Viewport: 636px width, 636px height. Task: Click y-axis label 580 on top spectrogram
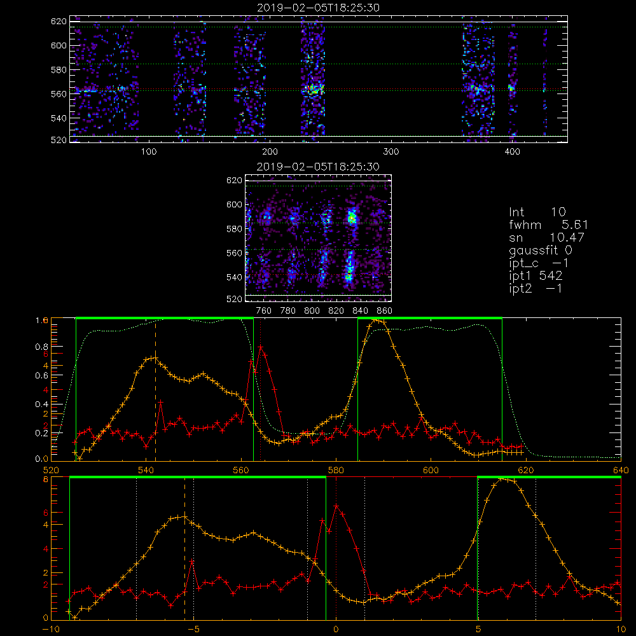coord(59,70)
